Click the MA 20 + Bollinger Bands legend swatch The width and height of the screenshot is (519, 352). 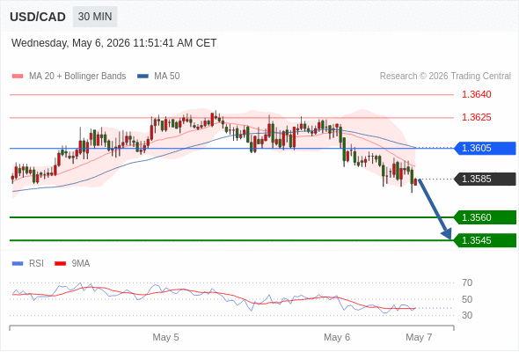pyautogui.click(x=18, y=77)
